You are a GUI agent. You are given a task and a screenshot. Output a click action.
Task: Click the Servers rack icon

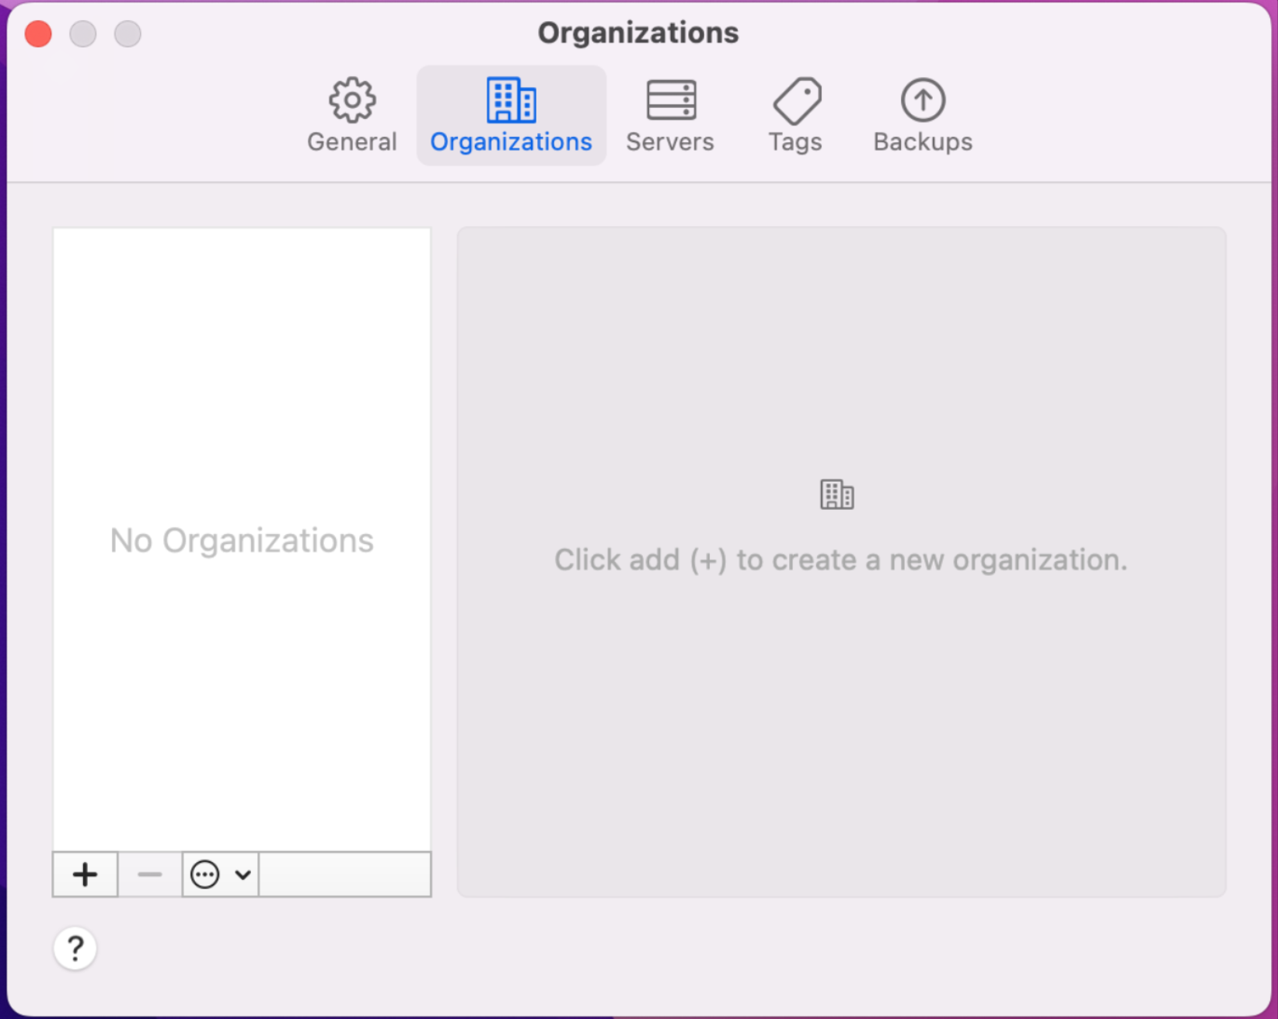670,99
